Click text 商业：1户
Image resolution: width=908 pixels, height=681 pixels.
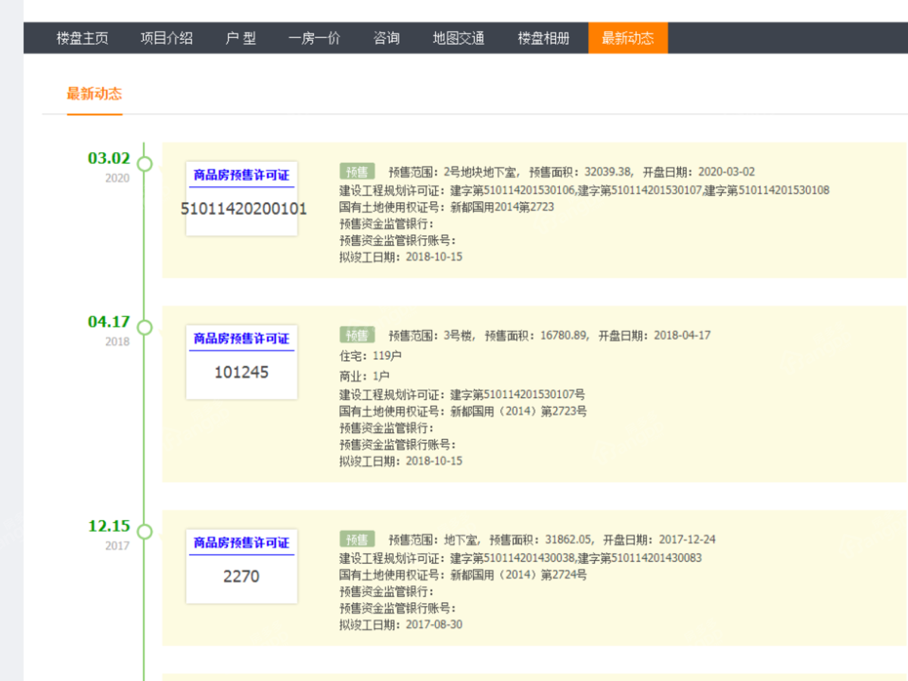tap(365, 376)
